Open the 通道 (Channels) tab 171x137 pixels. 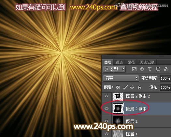[119, 62]
